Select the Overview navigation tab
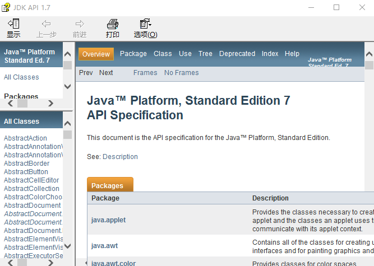Screen dimensions: 374x266 (96, 54)
